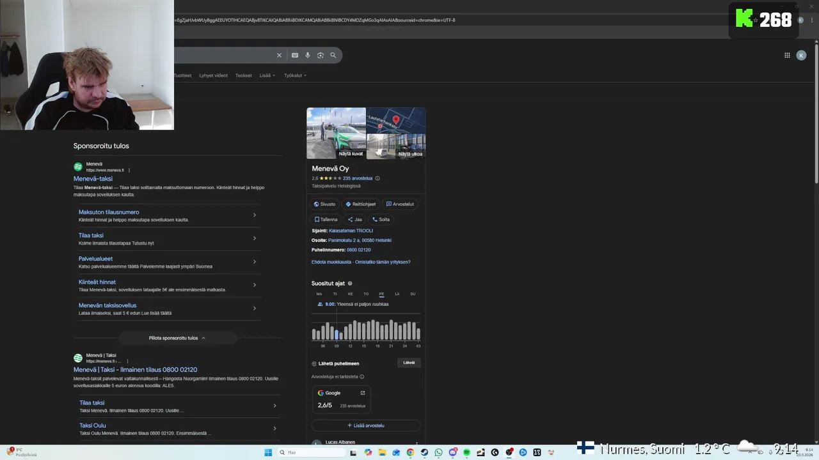Click the Omistatko tämän yrityksen? link

point(383,262)
